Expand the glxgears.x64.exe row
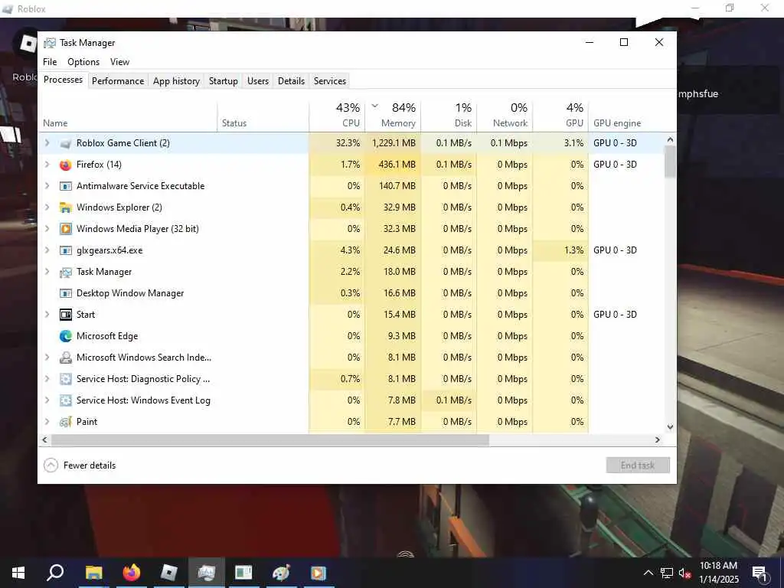Viewport: 784px width, 588px height. [47, 250]
